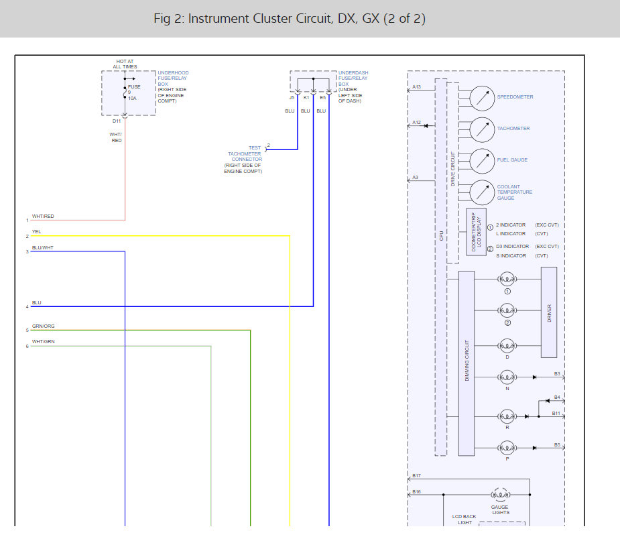Click the TEST TACHOMETER CONNECTOR label
Screen dimensions: 620x547
[x=245, y=154]
